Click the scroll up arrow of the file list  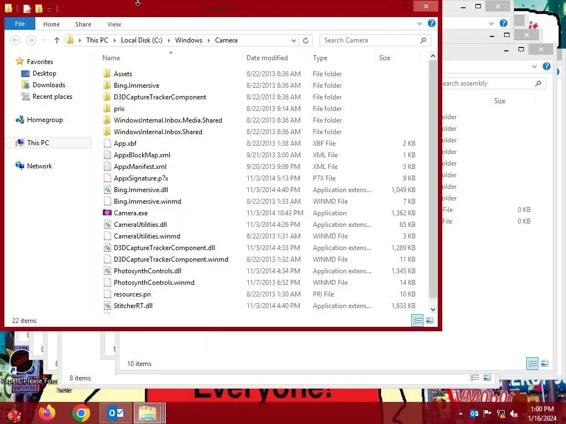(433, 56)
